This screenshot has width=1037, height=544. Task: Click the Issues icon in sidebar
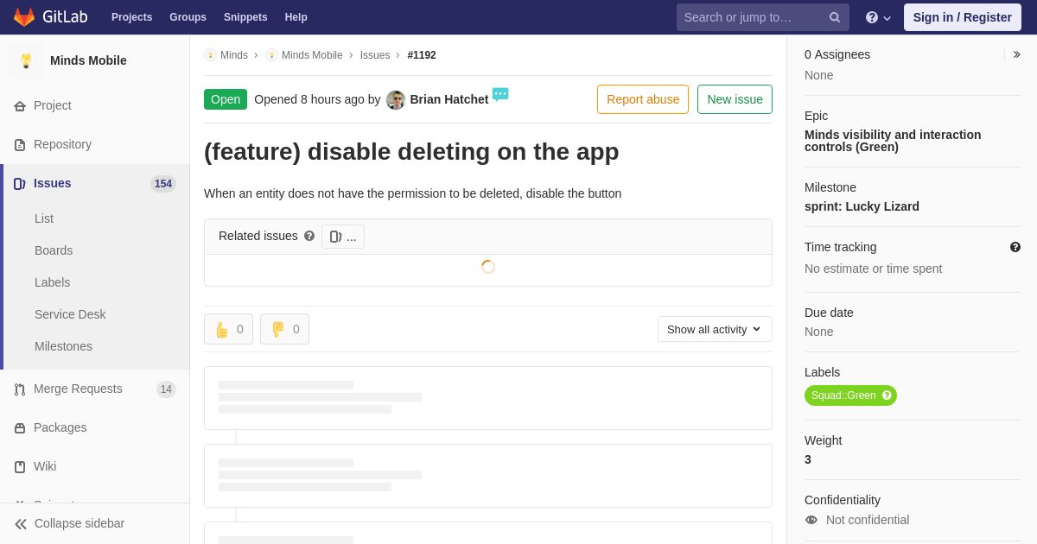click(20, 184)
